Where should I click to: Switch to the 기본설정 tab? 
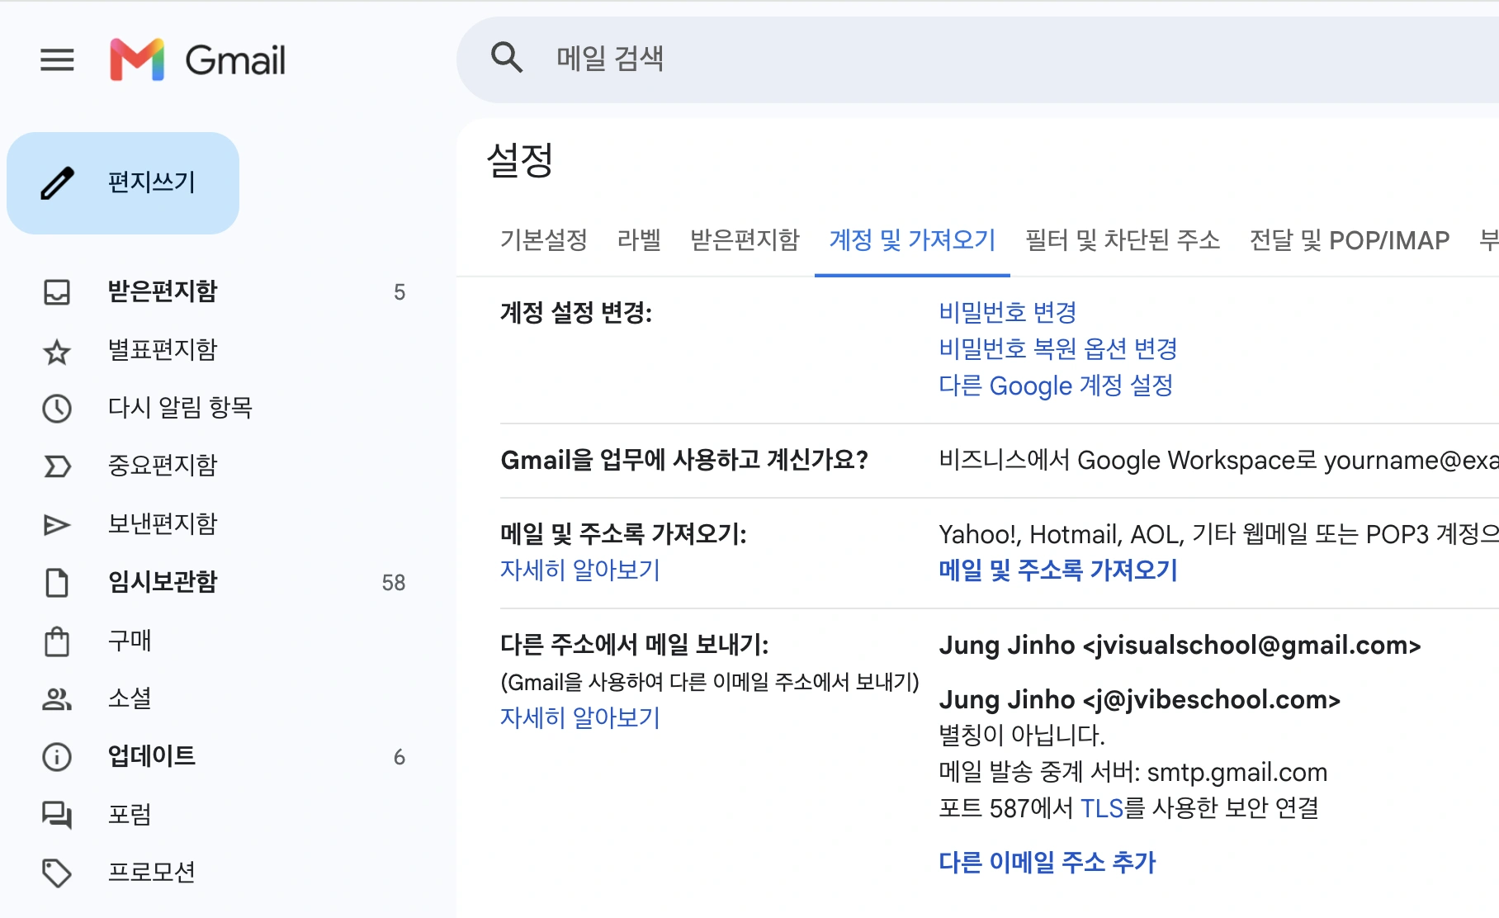[x=544, y=240]
